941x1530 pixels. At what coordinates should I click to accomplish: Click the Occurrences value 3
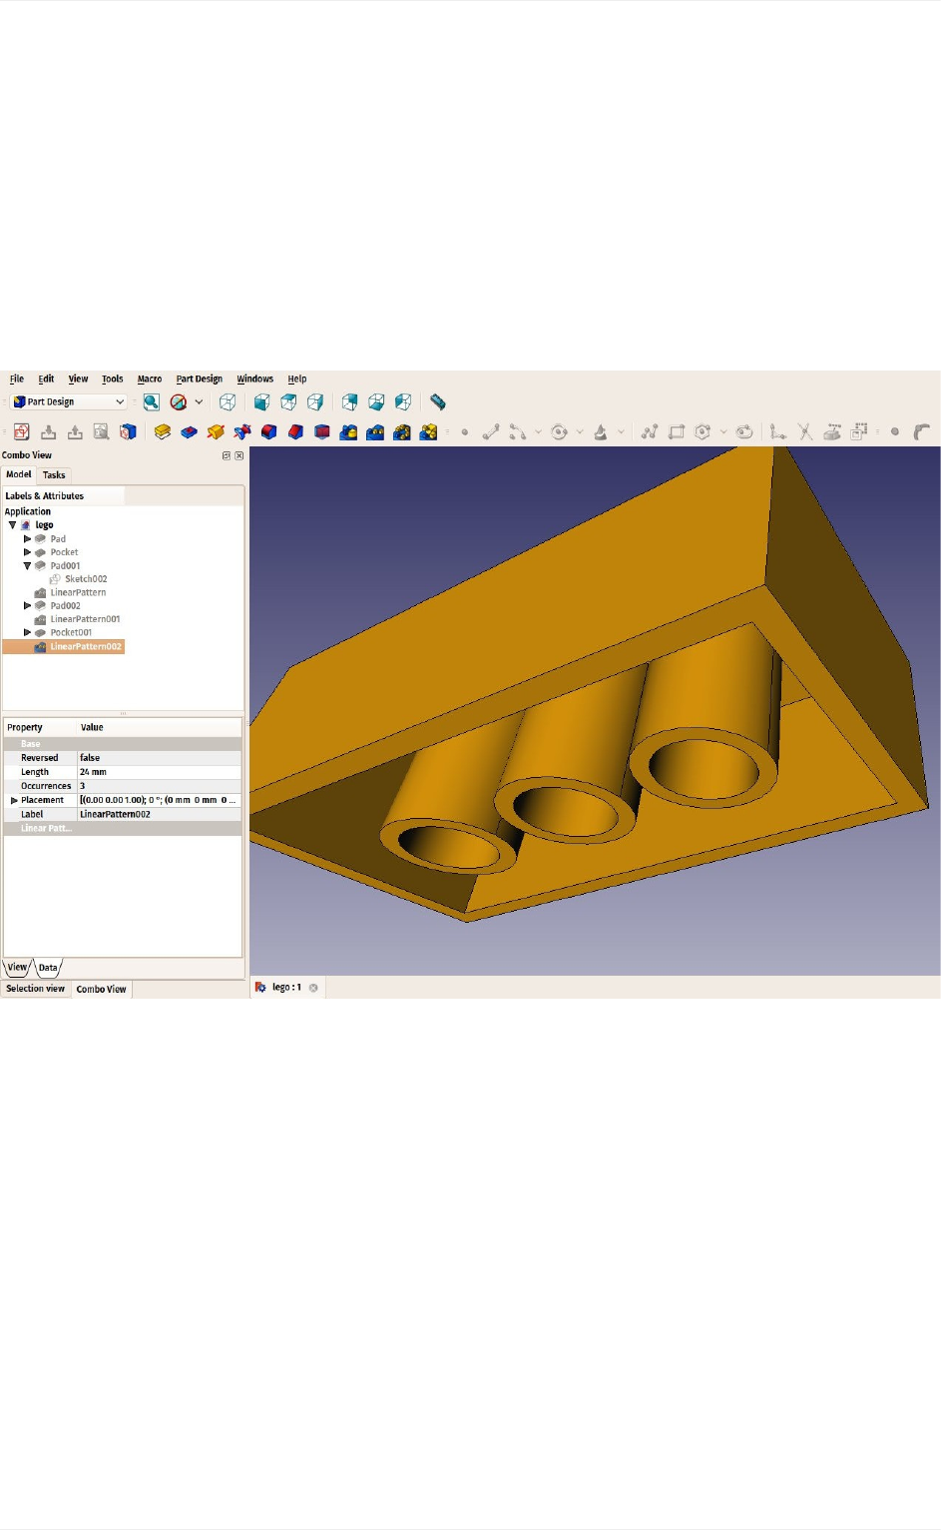click(160, 786)
